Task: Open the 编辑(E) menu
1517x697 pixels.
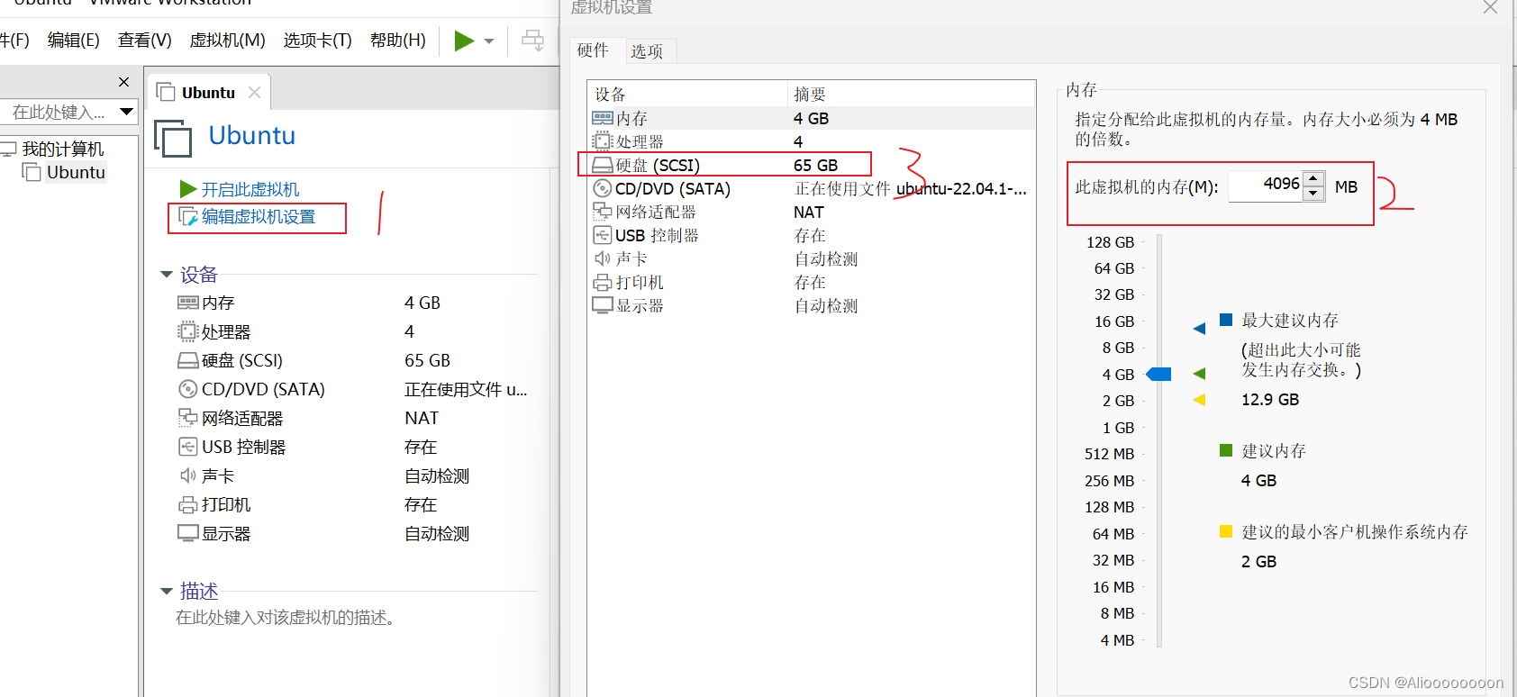Action: pyautogui.click(x=74, y=41)
